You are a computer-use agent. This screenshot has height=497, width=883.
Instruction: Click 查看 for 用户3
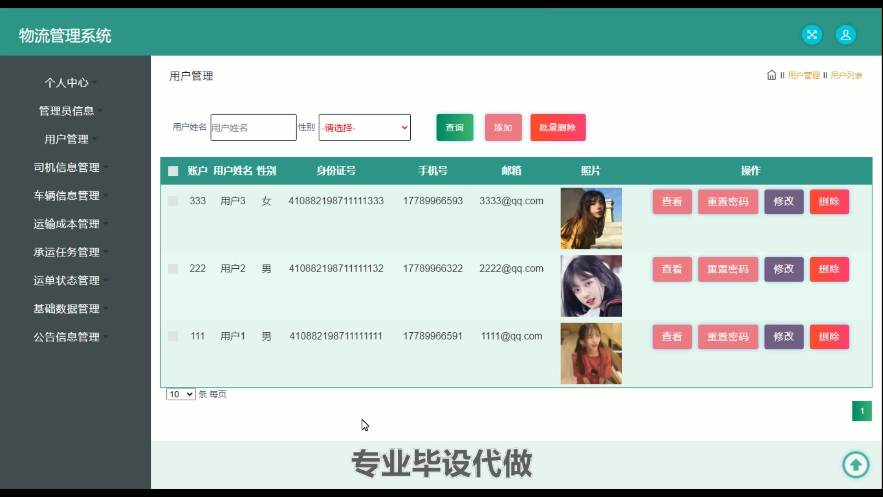point(672,202)
